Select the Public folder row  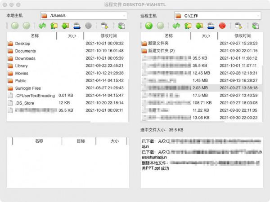click(67, 80)
